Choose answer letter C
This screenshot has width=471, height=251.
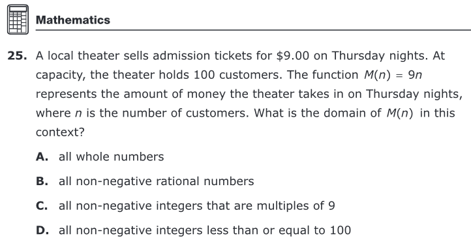coord(42,206)
